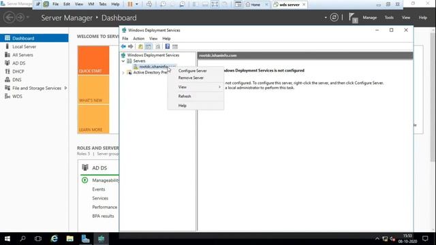
Task: Choose Remove Server from the context menu
Action: [191, 78]
